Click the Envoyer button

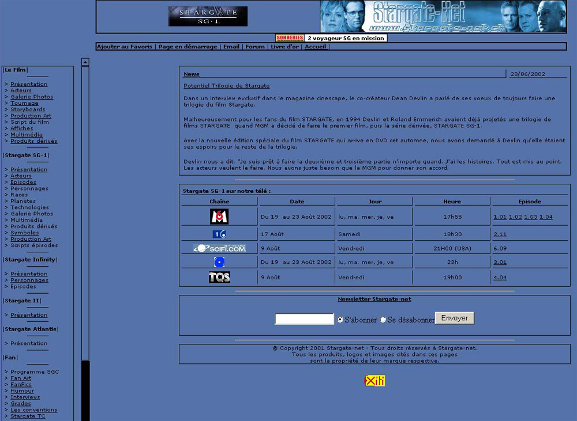[x=455, y=318]
